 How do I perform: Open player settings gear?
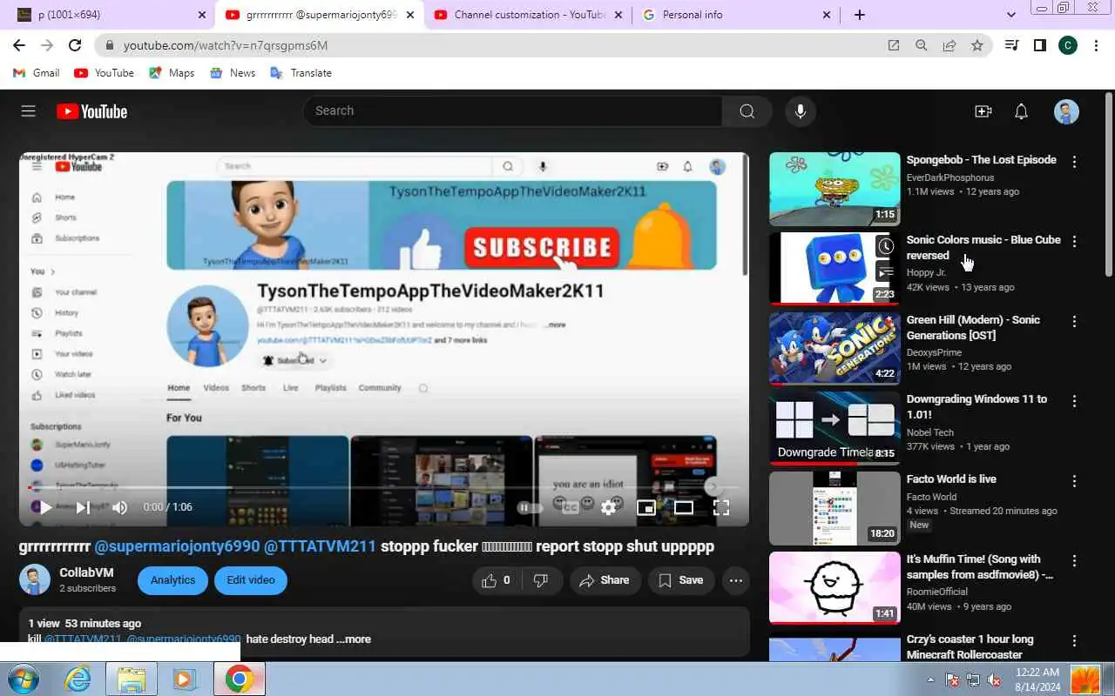[x=609, y=507]
